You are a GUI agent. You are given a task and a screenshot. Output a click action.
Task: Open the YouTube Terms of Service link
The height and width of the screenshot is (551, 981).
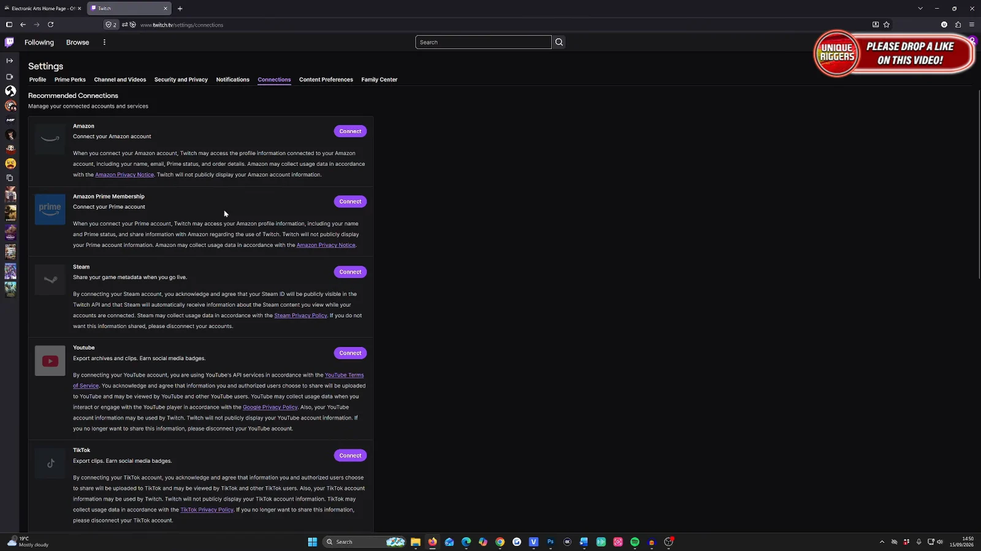click(344, 375)
